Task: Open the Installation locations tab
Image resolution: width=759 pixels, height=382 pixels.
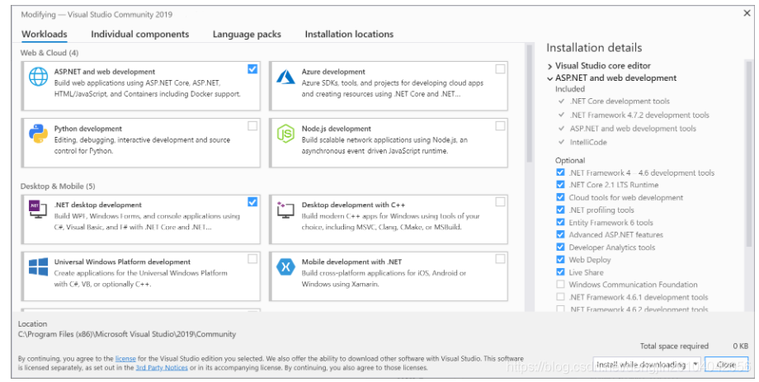Action: (349, 35)
